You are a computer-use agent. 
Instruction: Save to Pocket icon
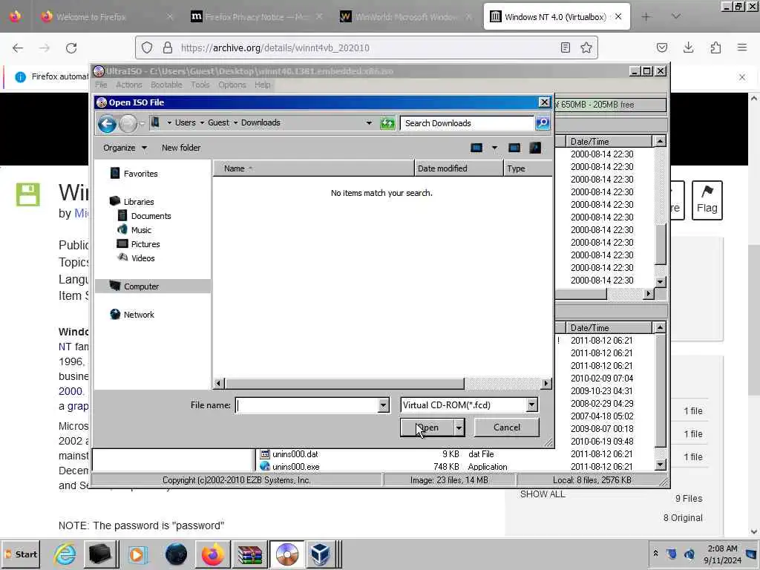point(661,47)
